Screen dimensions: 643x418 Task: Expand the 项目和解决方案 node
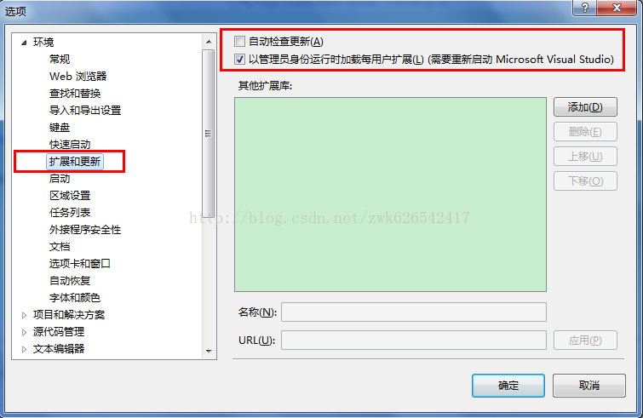(24, 315)
